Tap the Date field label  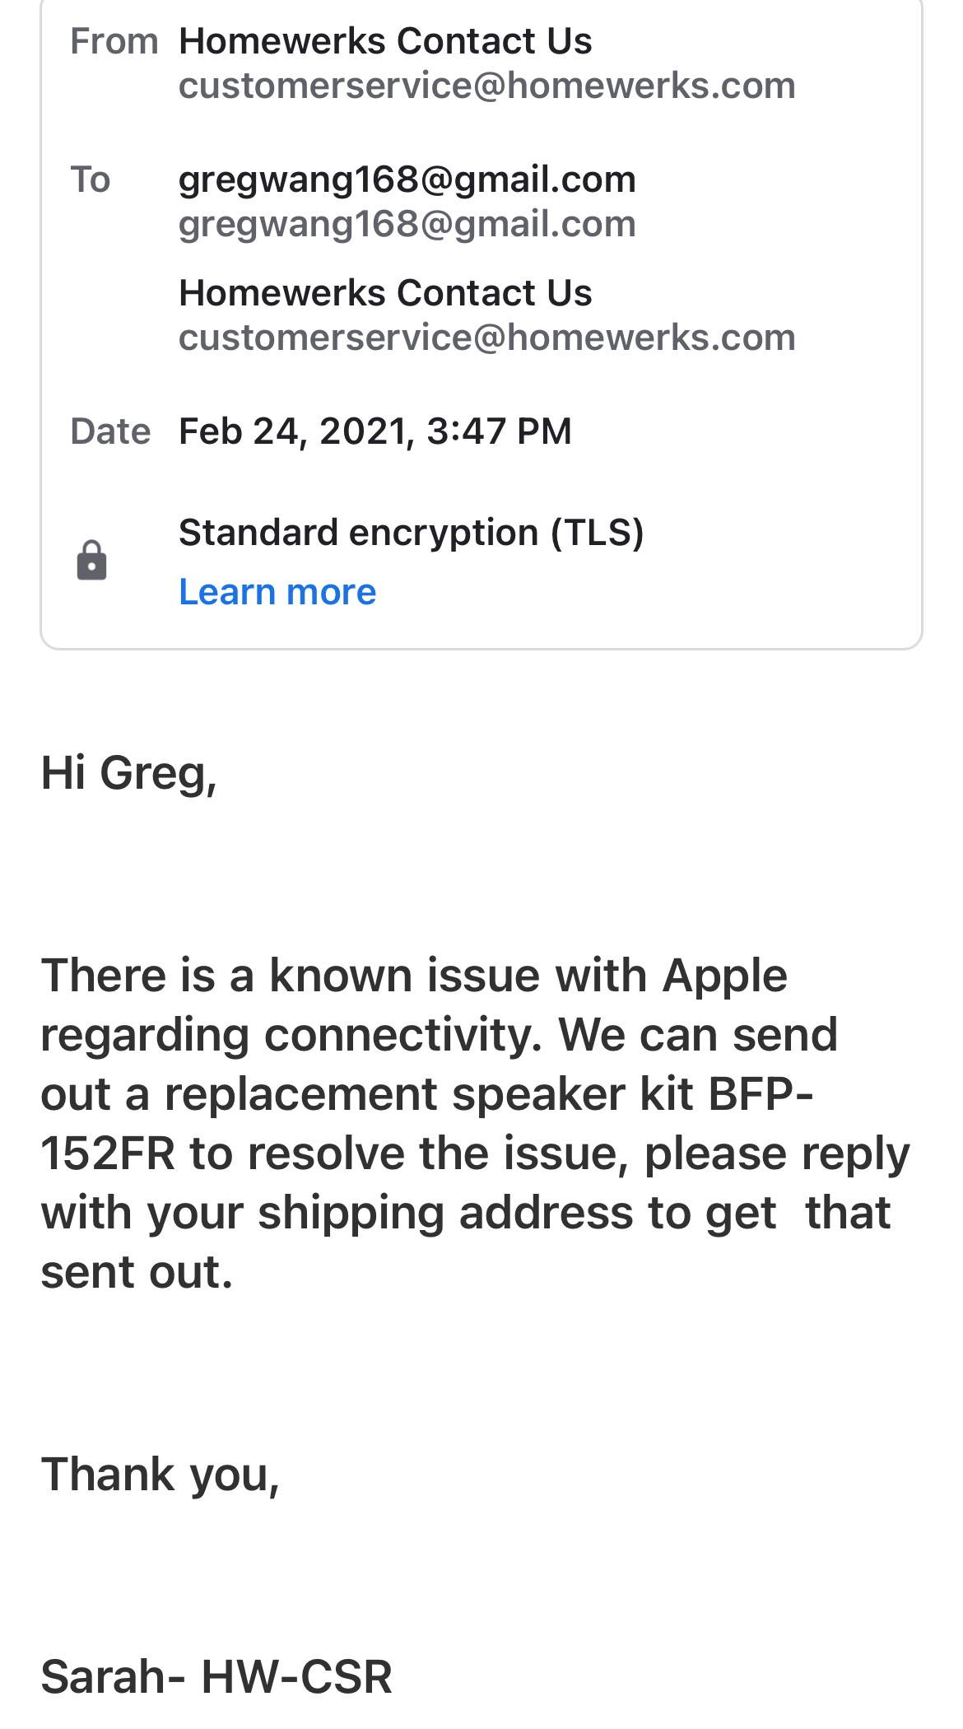tap(110, 431)
